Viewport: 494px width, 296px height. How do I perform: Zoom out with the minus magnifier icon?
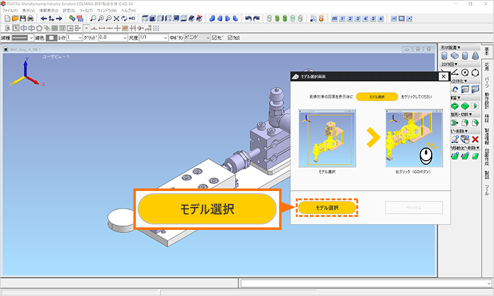tap(109, 19)
